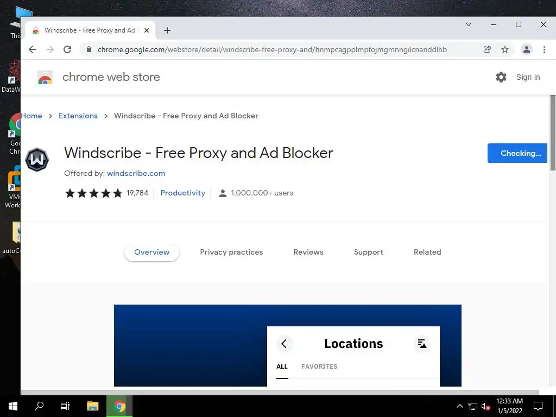Screen dimensions: 556x417
Task: Click the 1,000,000+ users text
Action: coord(262,193)
